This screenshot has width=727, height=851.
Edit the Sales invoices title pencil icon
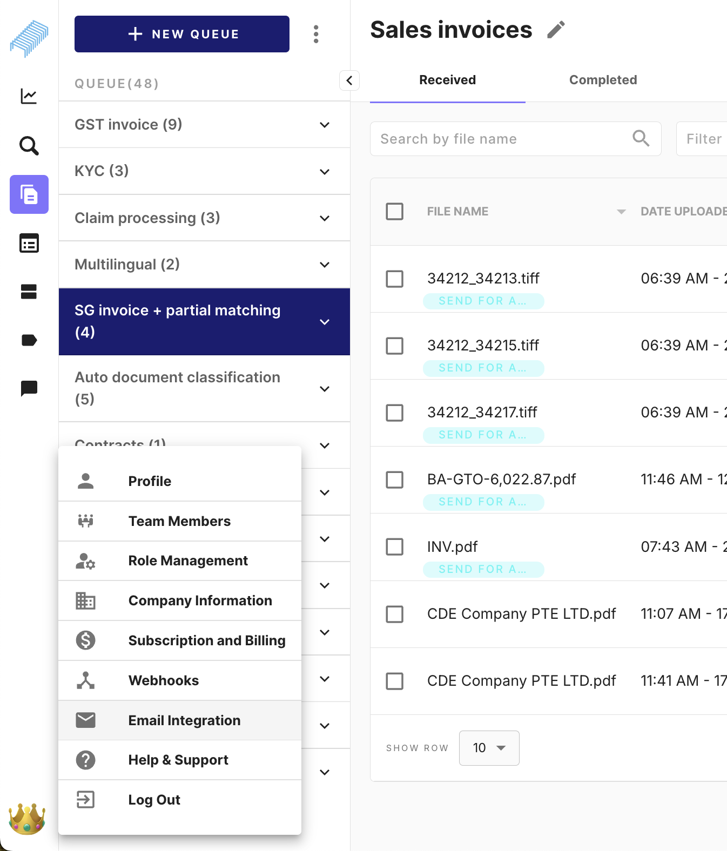[556, 30]
